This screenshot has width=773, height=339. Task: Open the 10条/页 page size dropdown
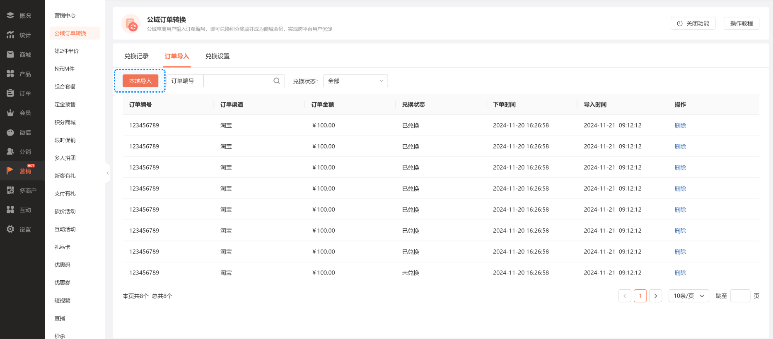(689, 296)
